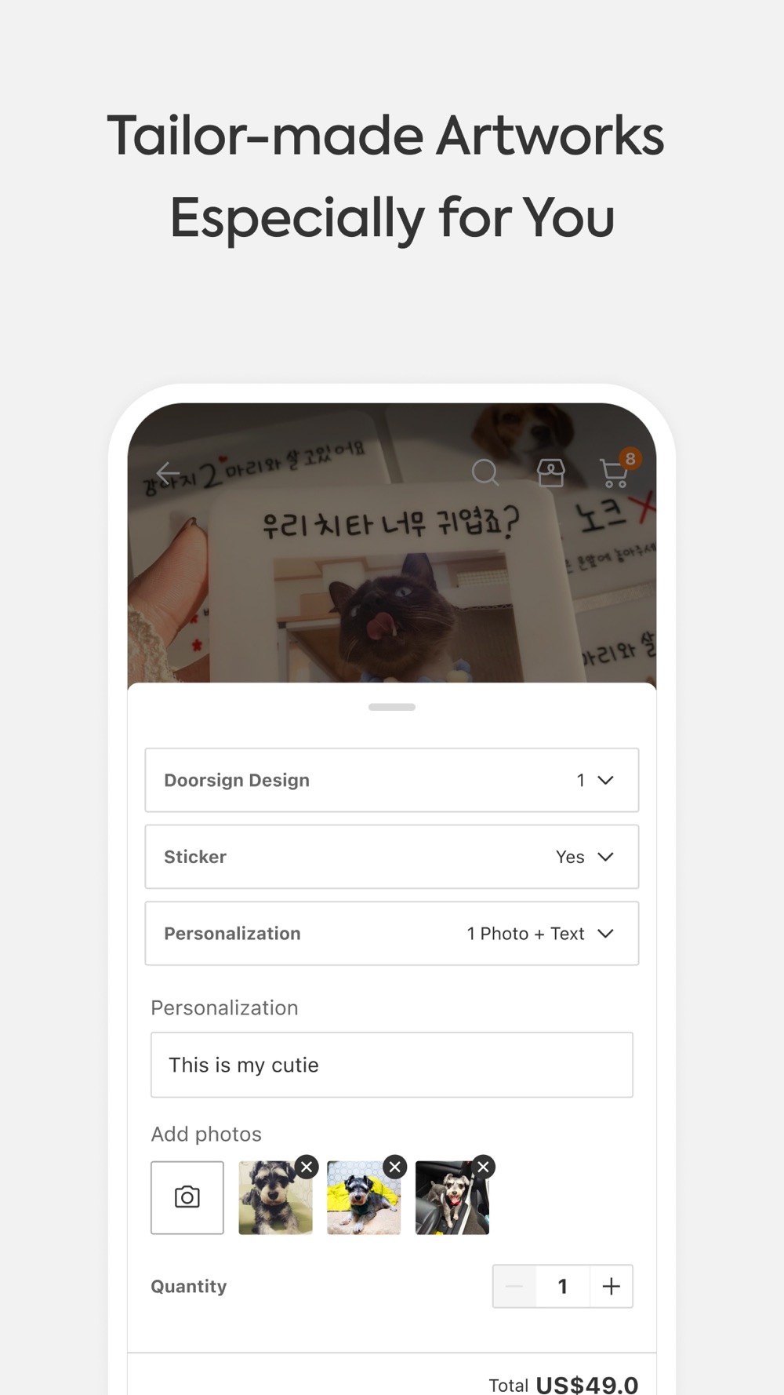Viewport: 784px width, 1395px height.
Task: Tap the back arrow icon
Action: pos(168,473)
